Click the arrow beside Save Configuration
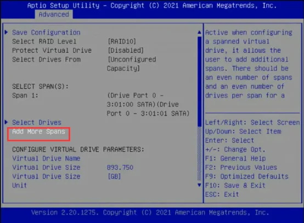Screen dimensions: 304x223 (7, 32)
